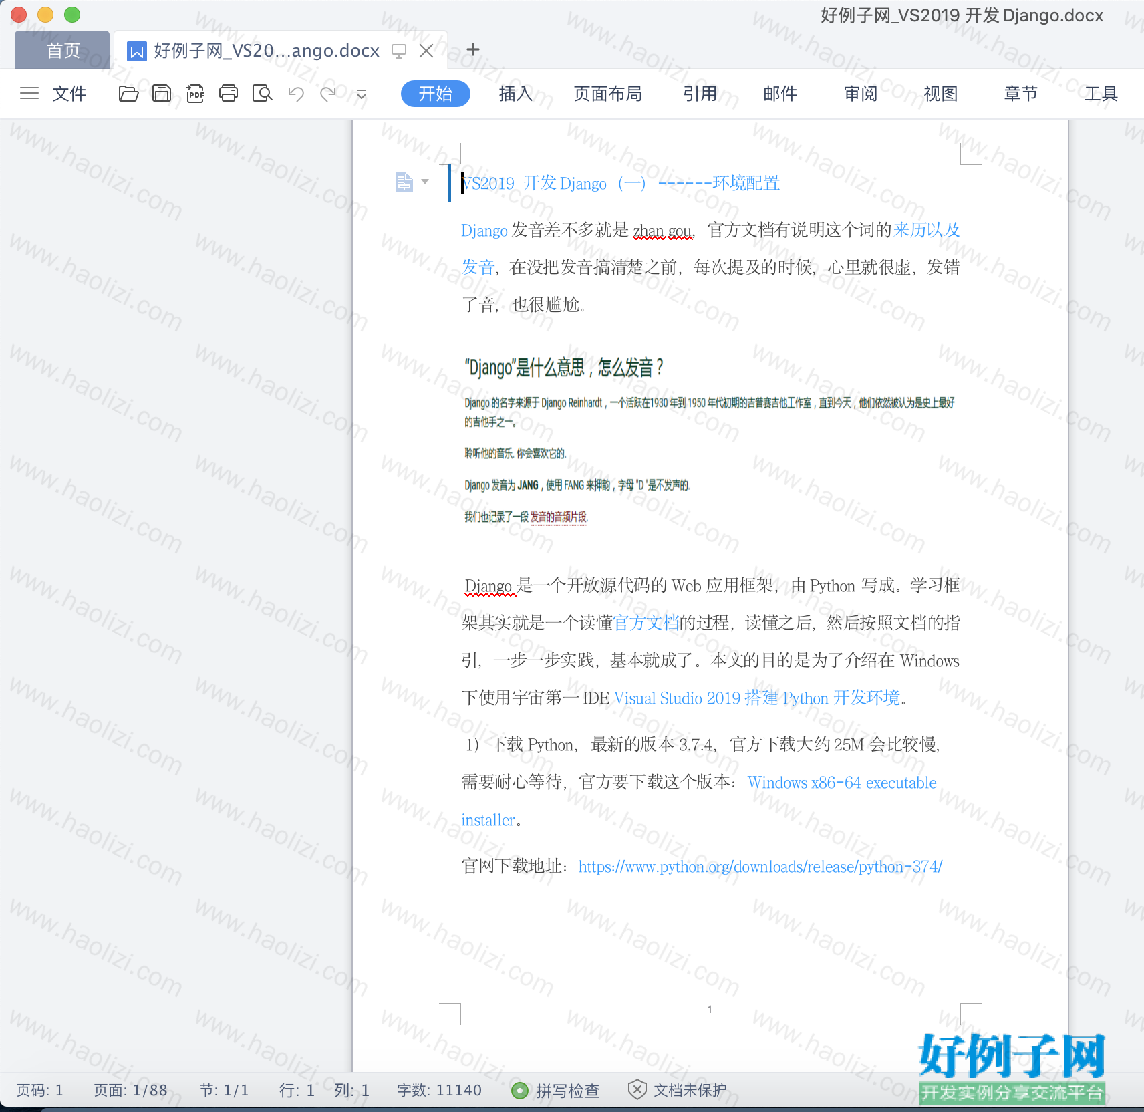The image size is (1144, 1112).
Task: Click the save document icon
Action: [x=162, y=94]
